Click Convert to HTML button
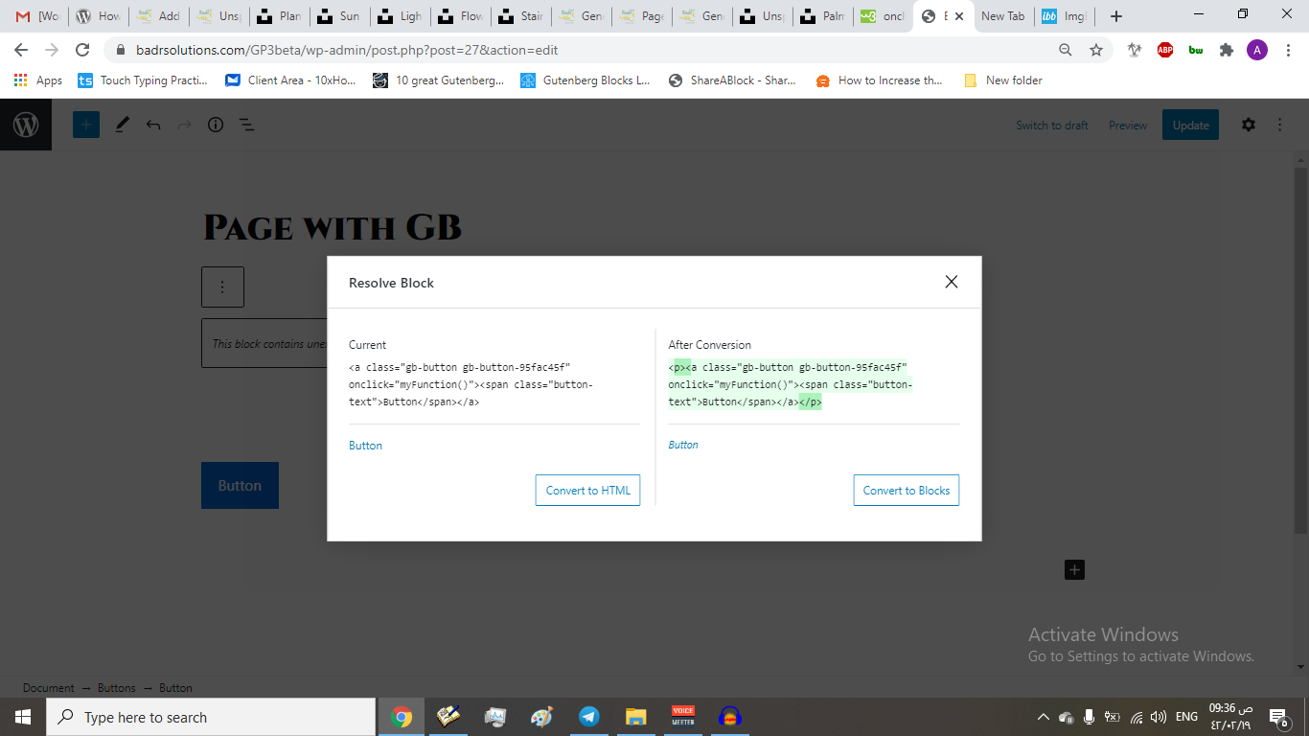Screen dimensions: 1309x736 (x=587, y=490)
